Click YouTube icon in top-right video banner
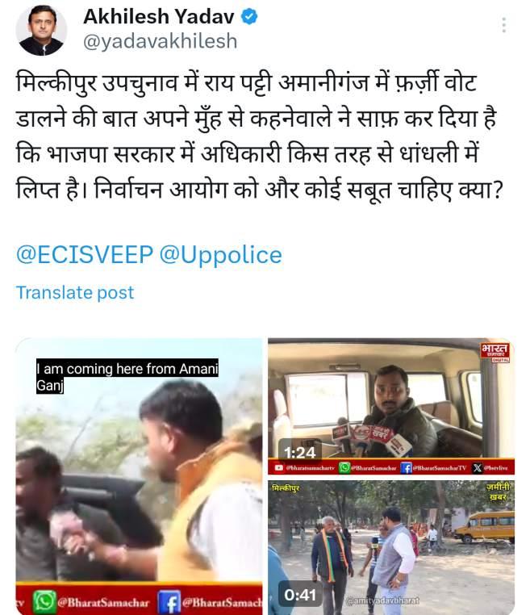 (x=279, y=467)
